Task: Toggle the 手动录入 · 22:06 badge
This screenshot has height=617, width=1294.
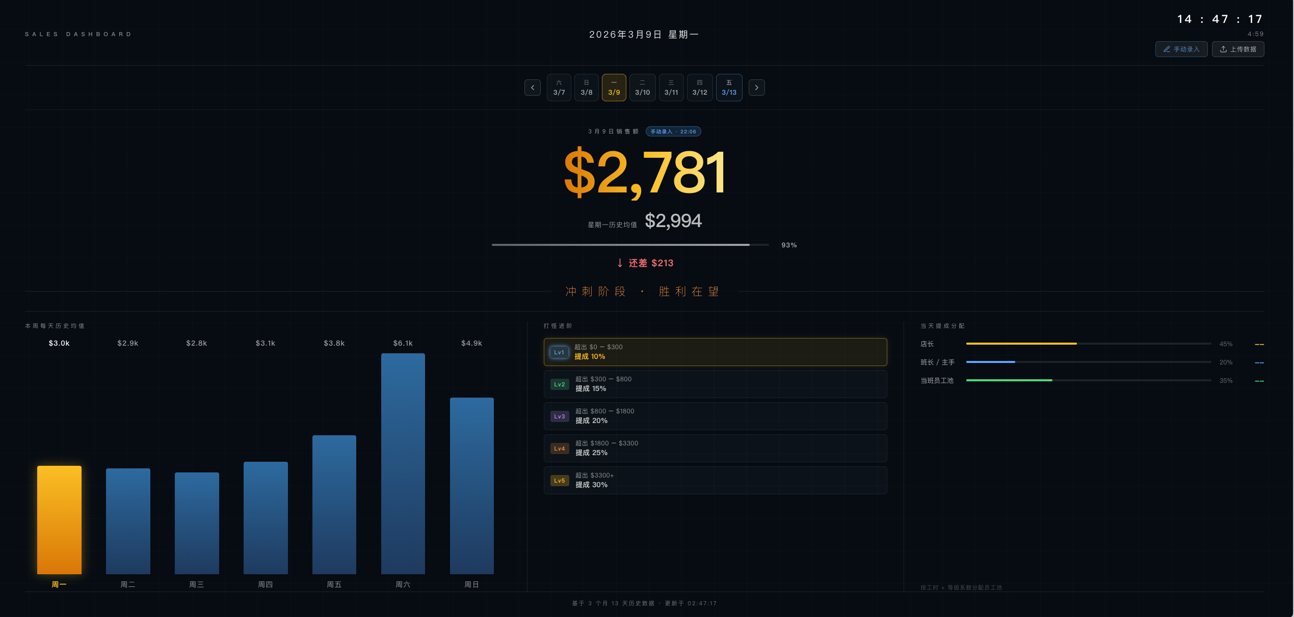Action: (x=673, y=131)
